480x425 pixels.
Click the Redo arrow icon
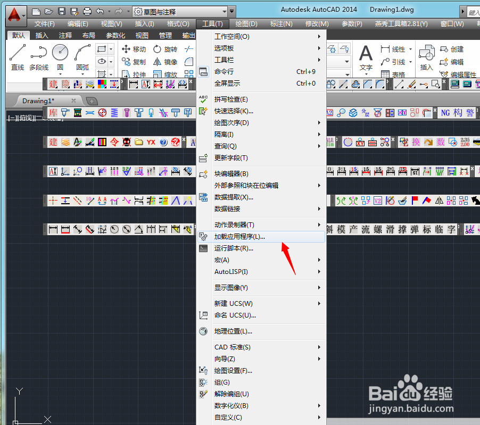(119, 12)
